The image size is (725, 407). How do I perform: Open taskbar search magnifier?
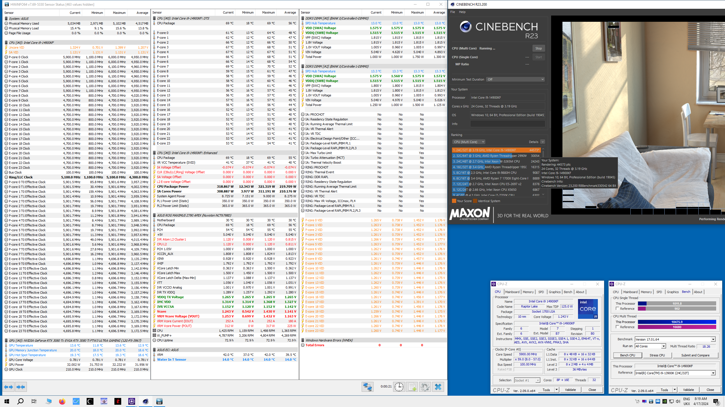(x=20, y=401)
